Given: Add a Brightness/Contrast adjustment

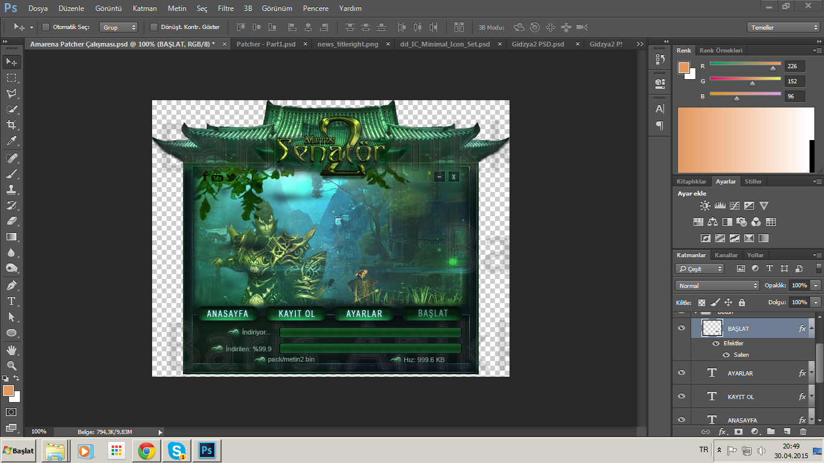Looking at the screenshot, I should [705, 206].
